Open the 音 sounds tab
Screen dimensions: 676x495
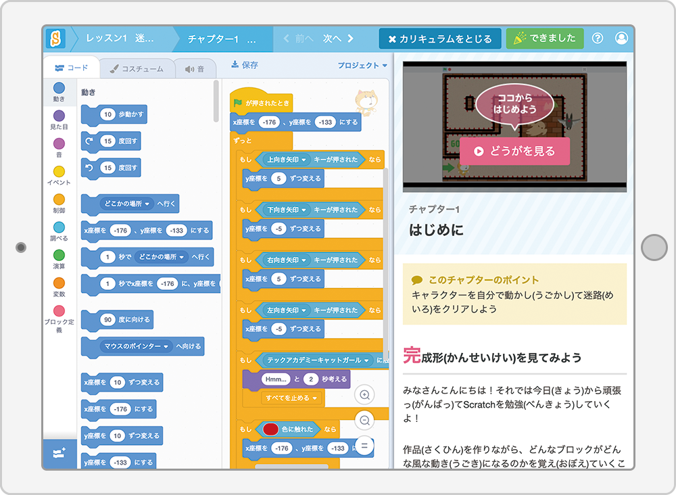[x=195, y=69]
